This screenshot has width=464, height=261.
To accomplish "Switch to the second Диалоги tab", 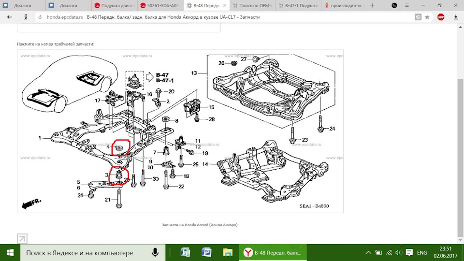I will (x=69, y=5).
